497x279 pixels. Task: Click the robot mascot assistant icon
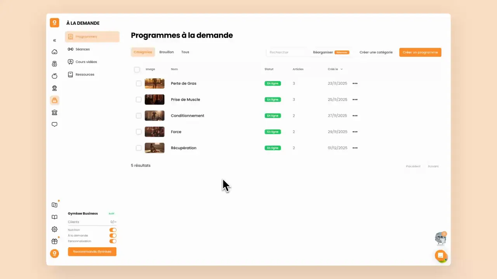click(x=441, y=239)
